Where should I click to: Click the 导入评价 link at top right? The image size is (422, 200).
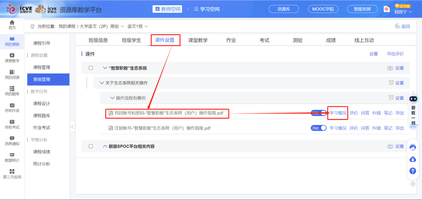pyautogui.click(x=395, y=53)
